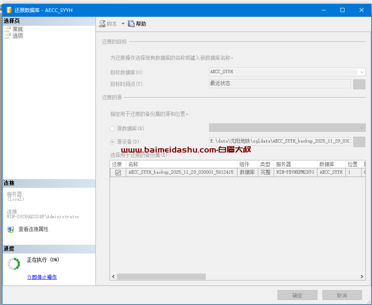Click the spinning progress indicator icon

pos(14,264)
